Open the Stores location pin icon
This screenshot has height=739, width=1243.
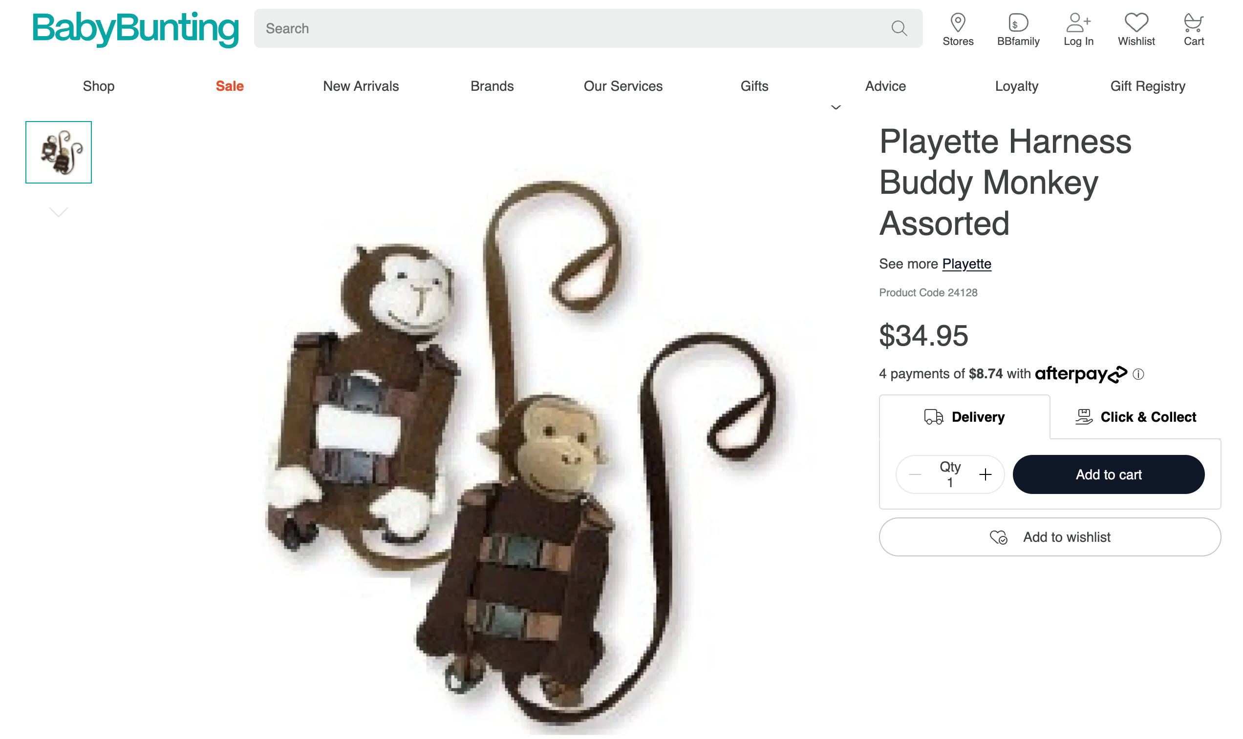(x=958, y=22)
